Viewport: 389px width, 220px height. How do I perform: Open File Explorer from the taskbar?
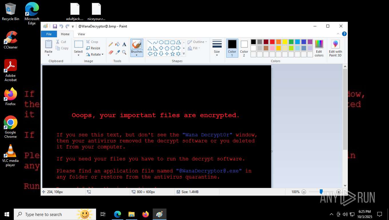[x=131, y=214]
